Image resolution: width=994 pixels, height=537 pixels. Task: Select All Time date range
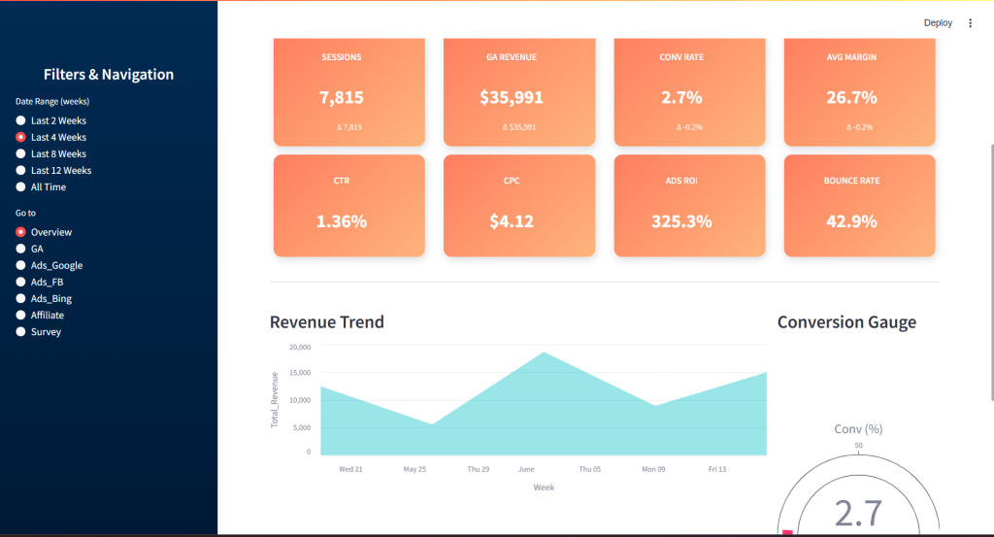pos(21,187)
